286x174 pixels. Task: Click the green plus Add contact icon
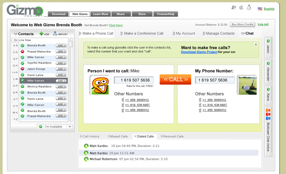coord(41,33)
